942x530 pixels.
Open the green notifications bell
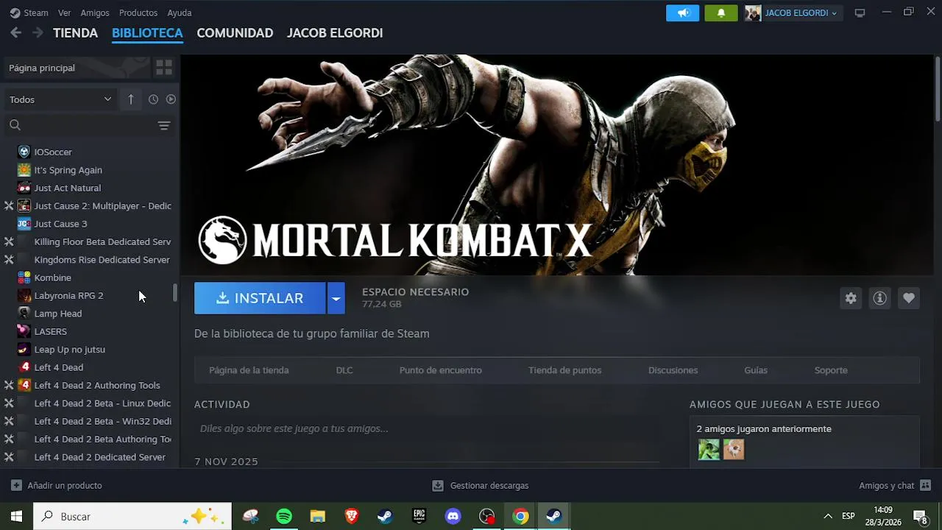coord(720,13)
